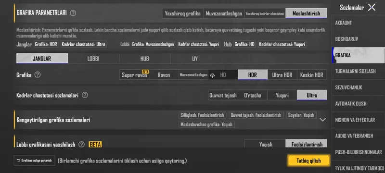The image size is (385, 173).
Task: Open TUGMALARNI SOZLASH section
Action: tap(358, 71)
